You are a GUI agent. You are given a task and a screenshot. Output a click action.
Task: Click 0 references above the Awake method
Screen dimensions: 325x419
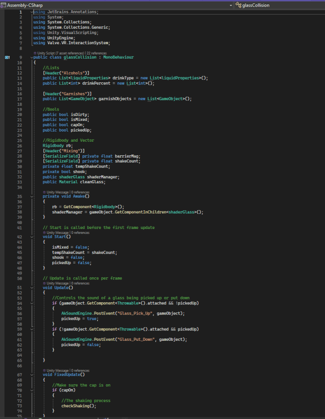[x=80, y=192]
